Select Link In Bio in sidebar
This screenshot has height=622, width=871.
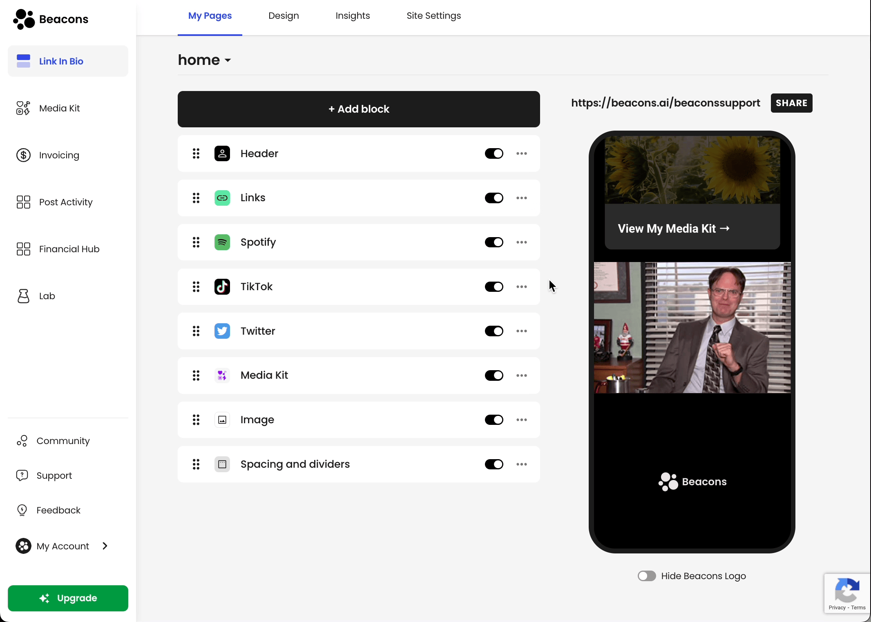pyautogui.click(x=68, y=61)
